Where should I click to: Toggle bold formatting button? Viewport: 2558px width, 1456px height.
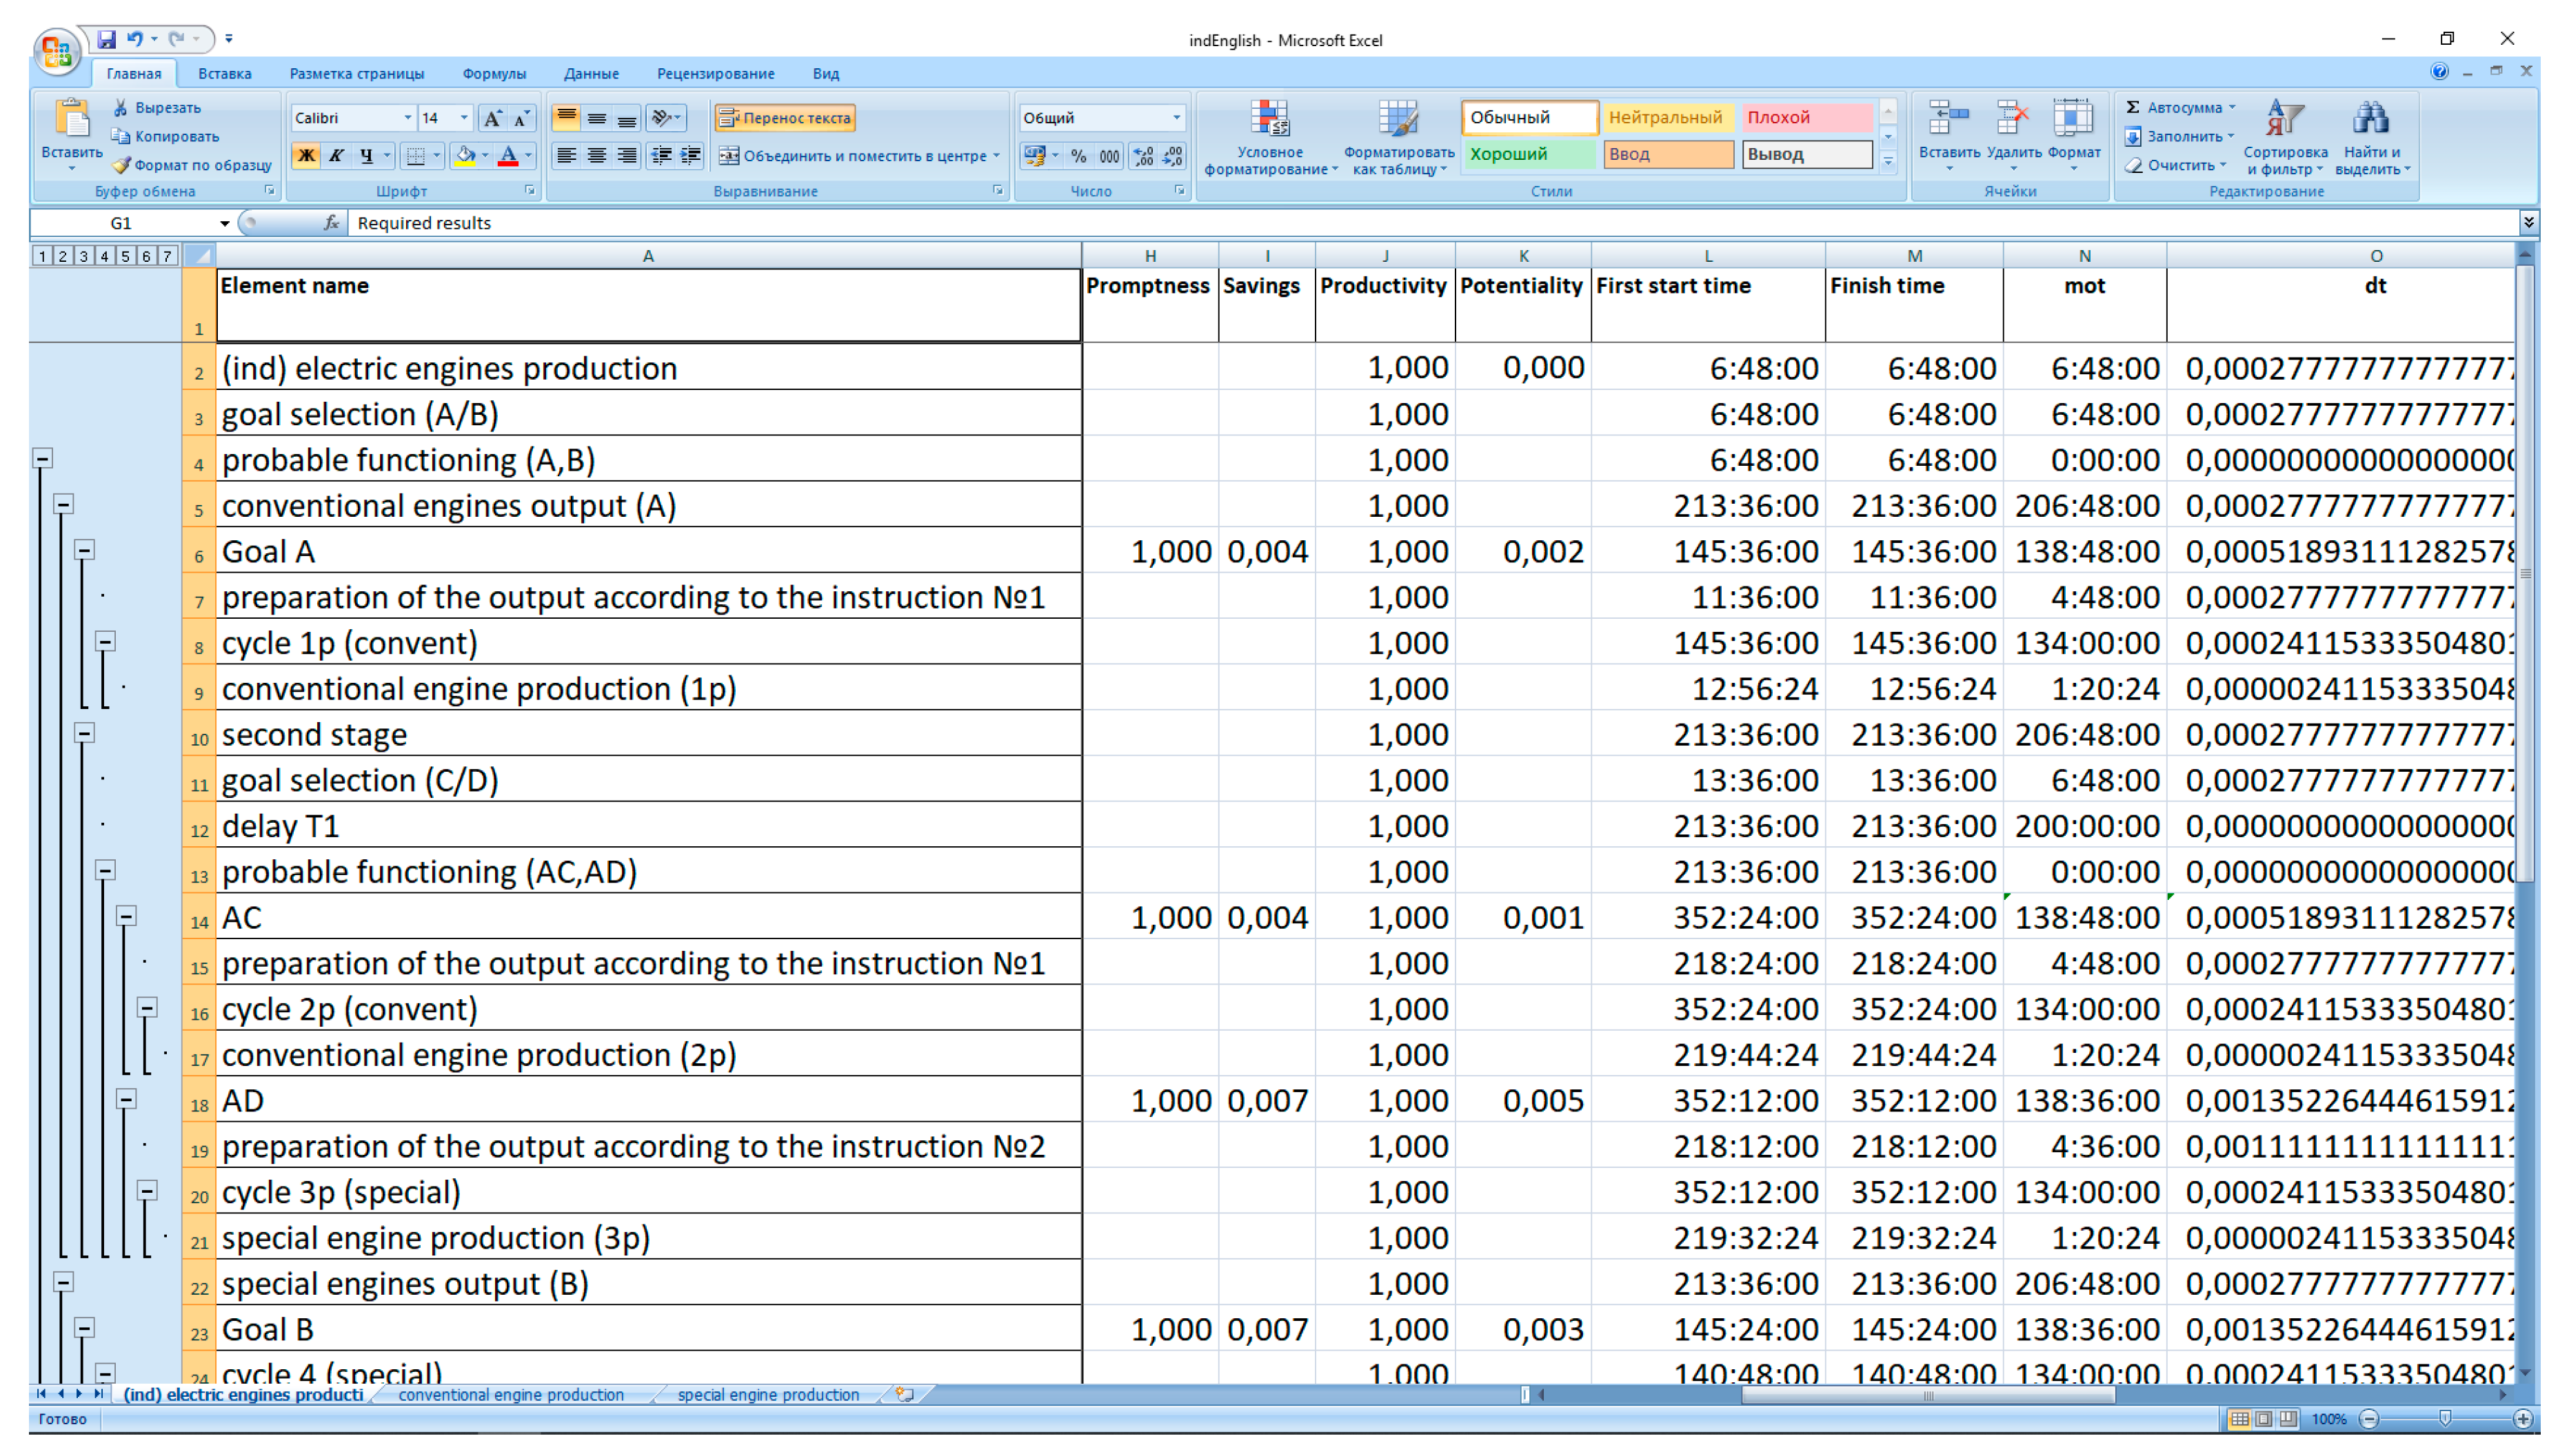pyautogui.click(x=306, y=156)
